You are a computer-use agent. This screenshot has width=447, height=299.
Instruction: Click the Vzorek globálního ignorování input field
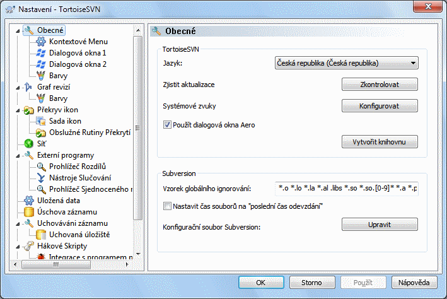coord(346,189)
